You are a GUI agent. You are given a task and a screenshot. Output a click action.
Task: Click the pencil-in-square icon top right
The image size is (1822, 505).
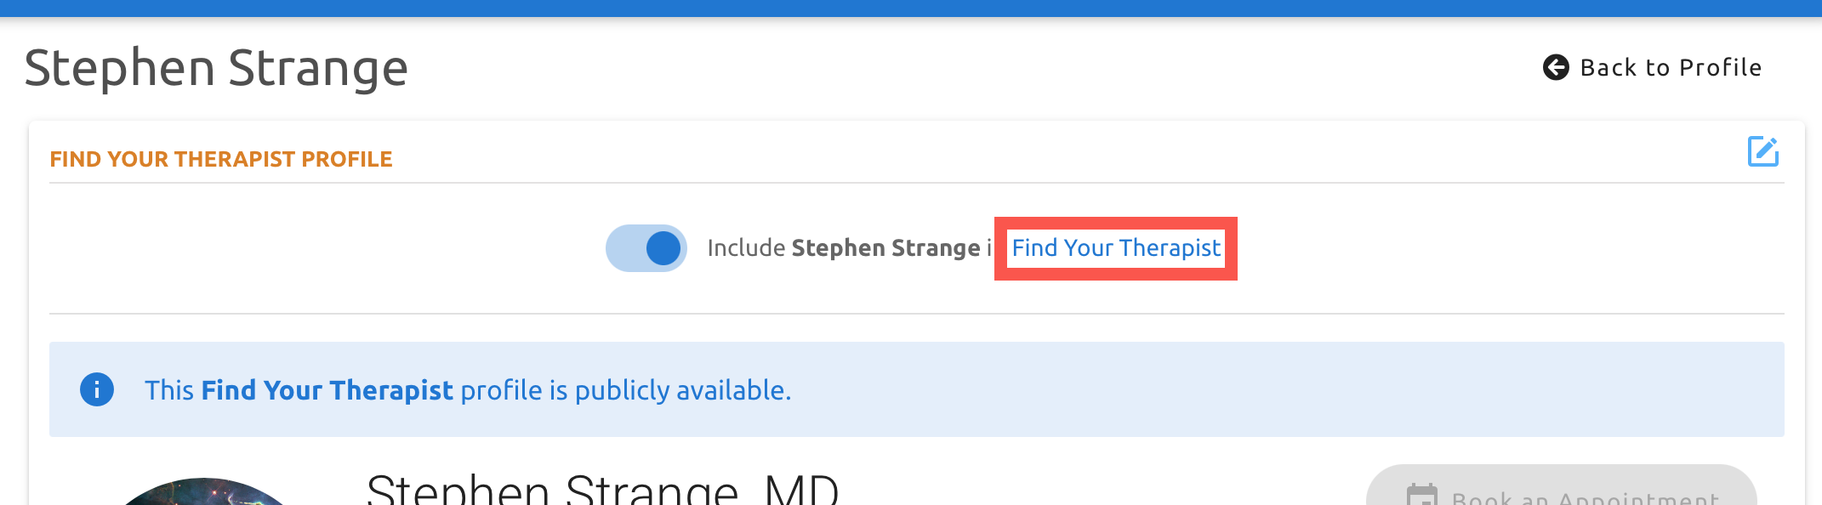click(1762, 151)
